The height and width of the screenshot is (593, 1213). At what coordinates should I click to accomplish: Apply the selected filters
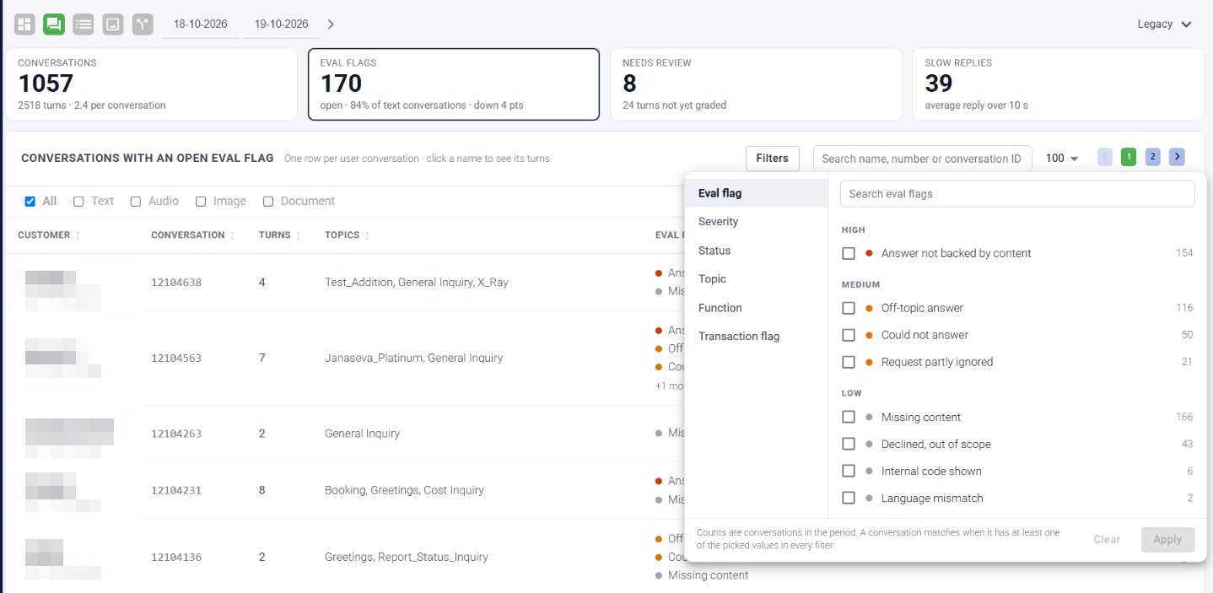point(1167,540)
